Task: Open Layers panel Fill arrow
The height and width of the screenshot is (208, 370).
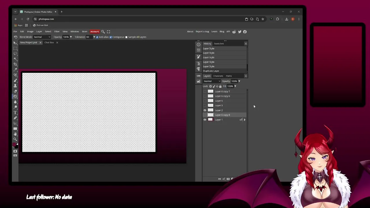Action: coord(235,86)
